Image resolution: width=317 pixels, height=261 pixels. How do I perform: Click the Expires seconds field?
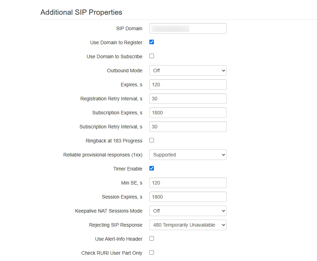[x=188, y=85]
